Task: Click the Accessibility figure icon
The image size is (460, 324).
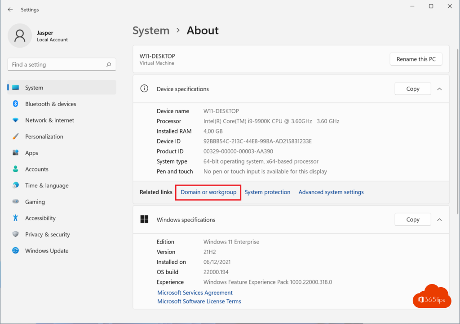Action: pyautogui.click(x=16, y=218)
